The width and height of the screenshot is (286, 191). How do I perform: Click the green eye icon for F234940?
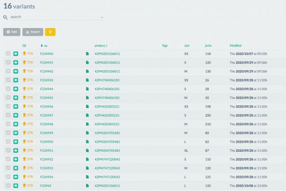tap(16, 53)
